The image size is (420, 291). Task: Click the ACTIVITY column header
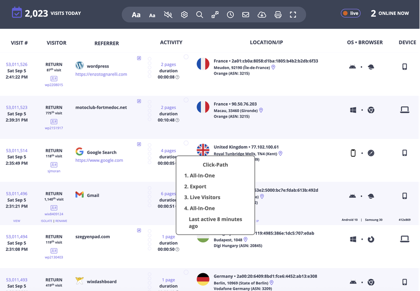pos(171,42)
